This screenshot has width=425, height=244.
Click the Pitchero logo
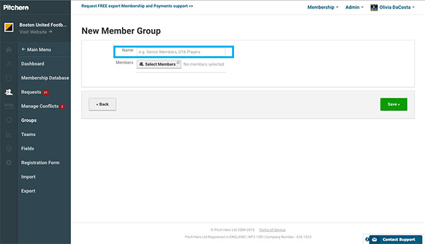[16, 7]
